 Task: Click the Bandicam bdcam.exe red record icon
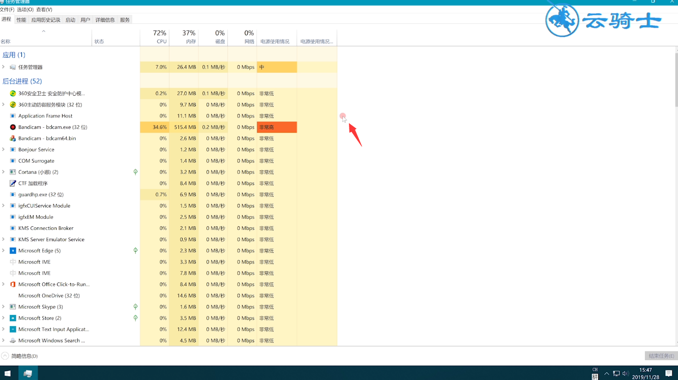(13, 127)
